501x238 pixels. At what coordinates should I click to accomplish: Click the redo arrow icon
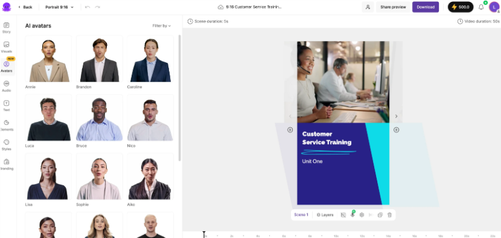[97, 7]
